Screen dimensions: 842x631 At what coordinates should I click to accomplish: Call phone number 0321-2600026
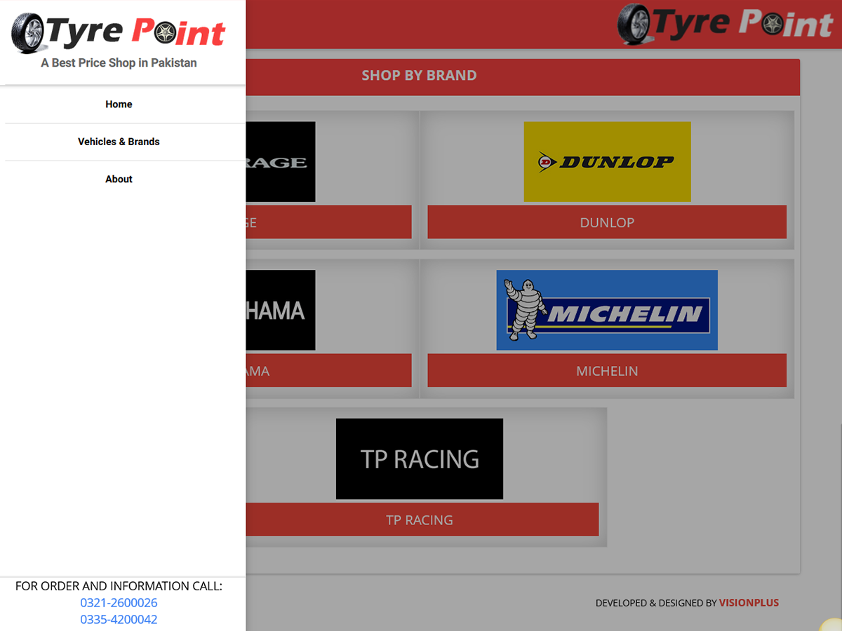tap(119, 603)
